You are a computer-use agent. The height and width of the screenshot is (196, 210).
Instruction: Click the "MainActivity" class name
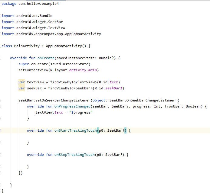(x=27, y=46)
